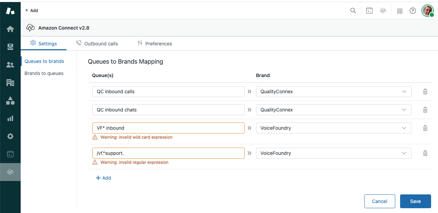Open the help question mark icon
The image size is (438, 213).
412,11
